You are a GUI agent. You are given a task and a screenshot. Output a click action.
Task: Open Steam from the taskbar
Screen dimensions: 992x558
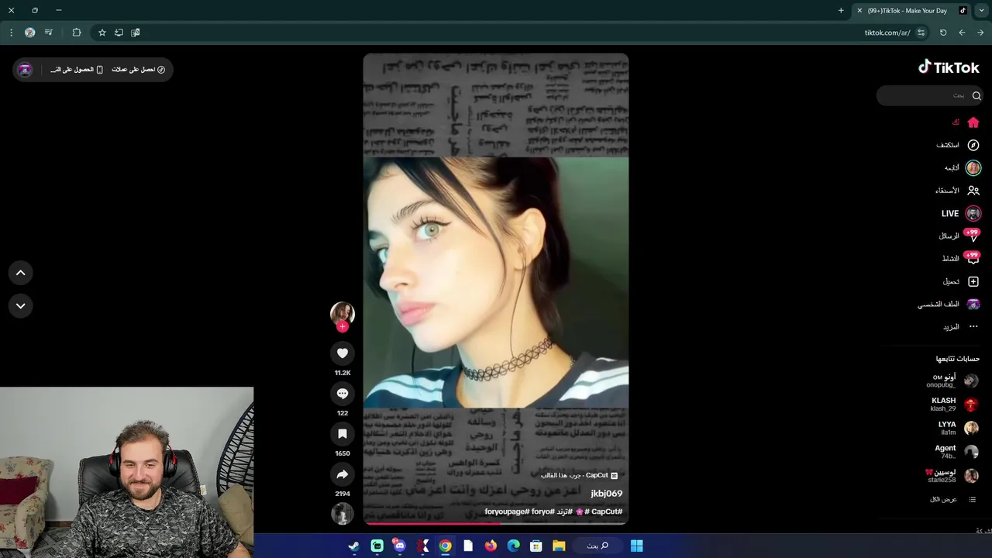coord(353,546)
